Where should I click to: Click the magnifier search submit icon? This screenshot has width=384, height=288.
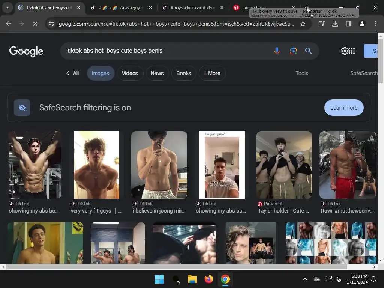click(x=308, y=51)
